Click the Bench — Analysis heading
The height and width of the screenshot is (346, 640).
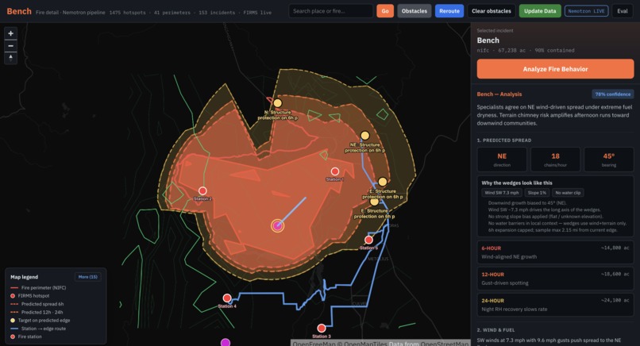[x=499, y=94]
